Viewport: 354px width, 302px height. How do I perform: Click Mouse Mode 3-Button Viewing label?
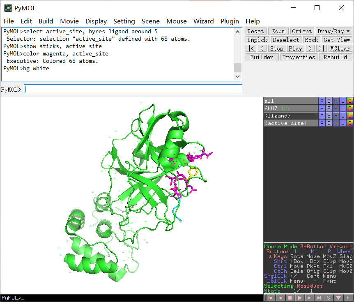[308, 247]
